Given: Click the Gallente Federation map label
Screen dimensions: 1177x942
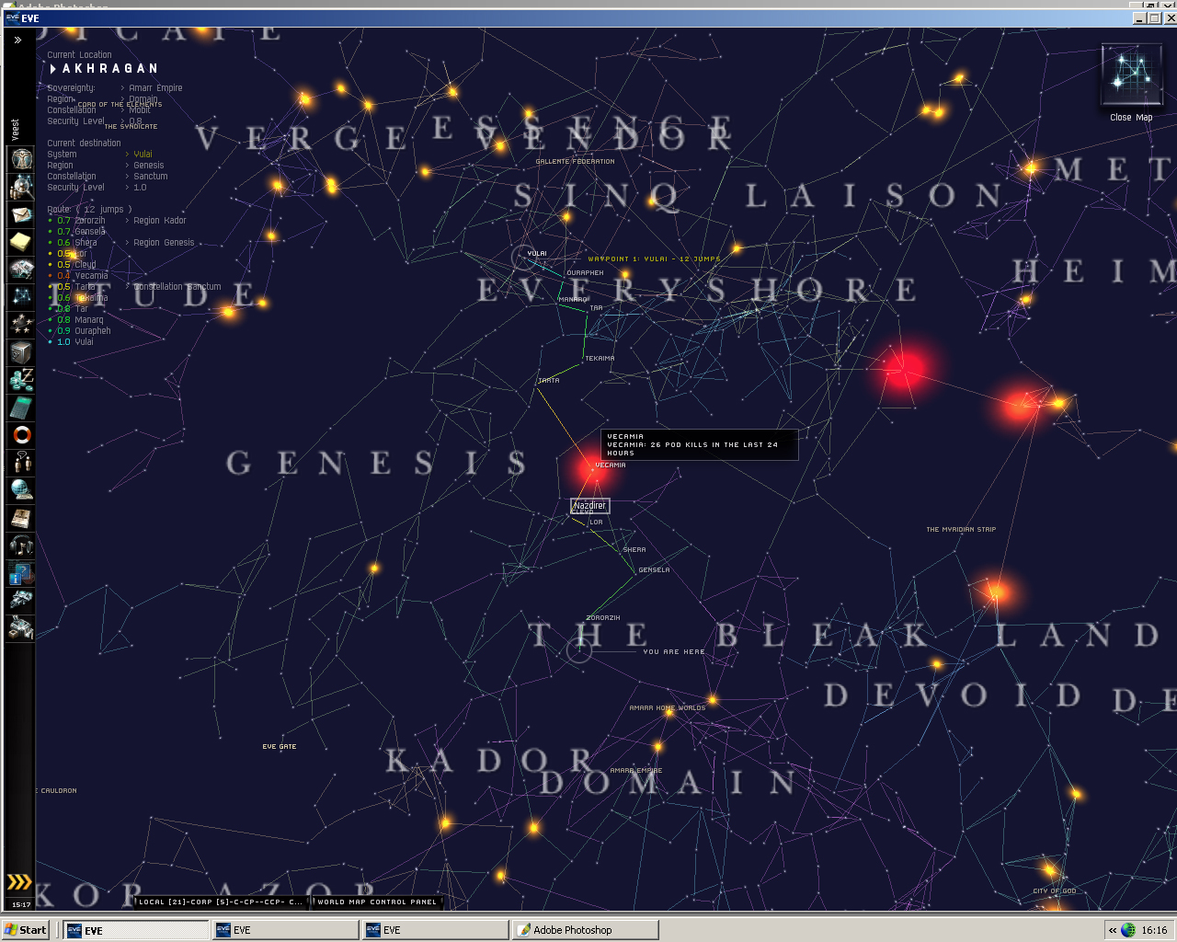Looking at the screenshot, I should coord(576,162).
